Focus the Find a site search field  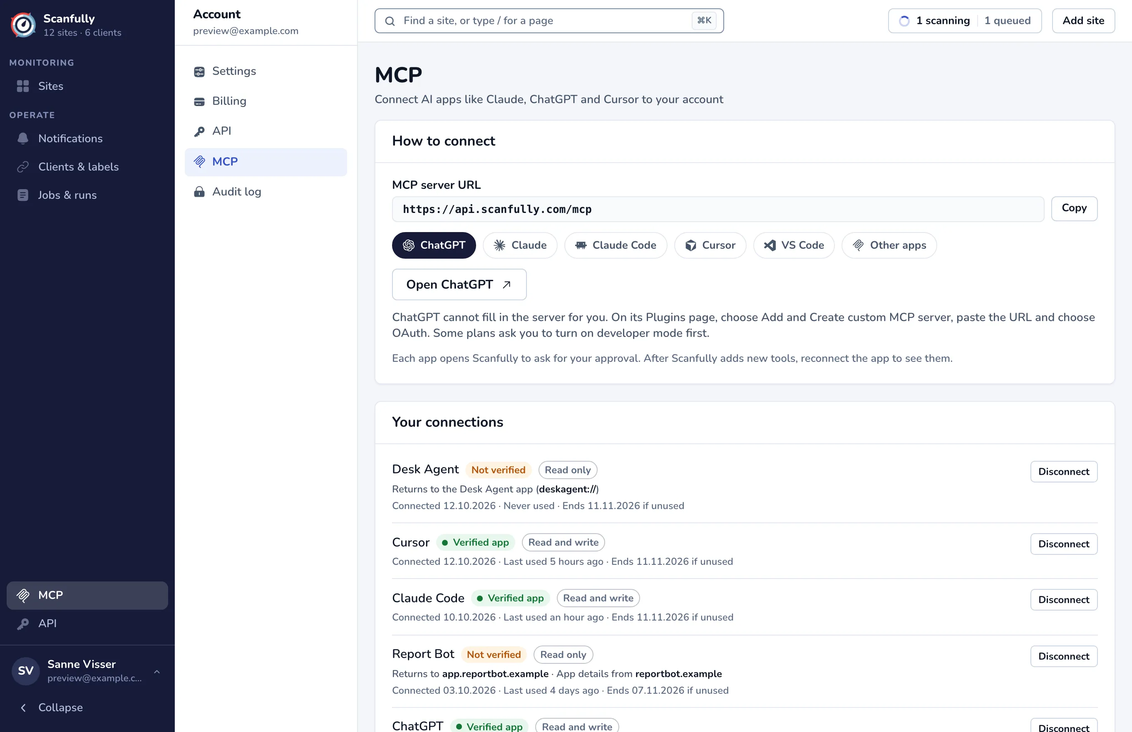[549, 21]
